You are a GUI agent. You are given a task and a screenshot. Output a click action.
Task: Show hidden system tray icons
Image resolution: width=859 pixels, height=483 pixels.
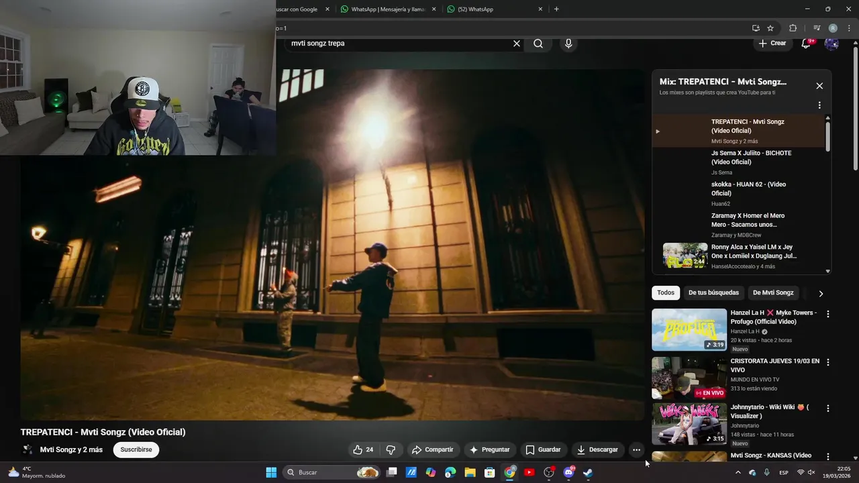(x=738, y=472)
